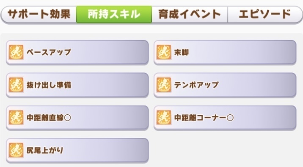Screen dimensions: 303x167
Task: Switch to the サポート効果 tab
Action: [x=39, y=14]
